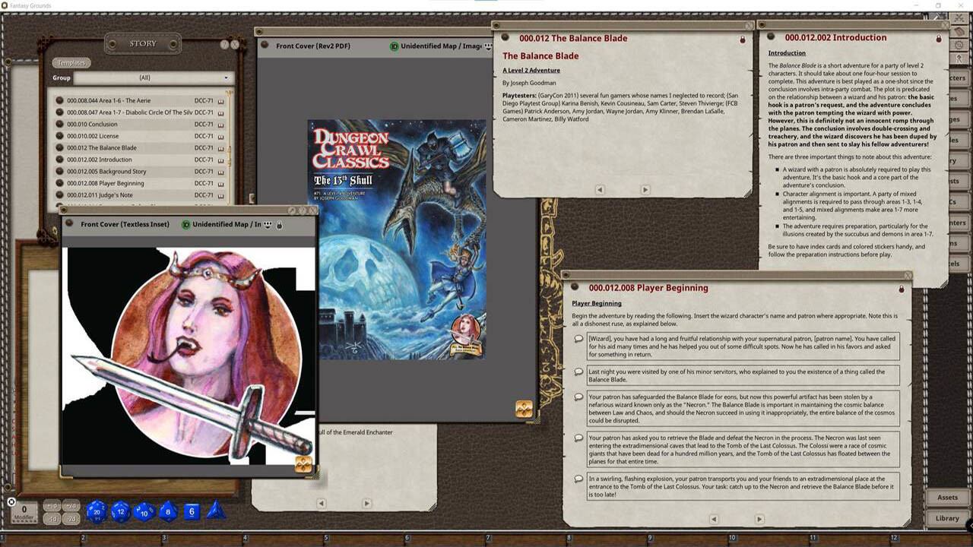The width and height of the screenshot is (973, 547).
Task: Toggle the ID Unidentified status on the Rev2 PDF map
Action: click(394, 46)
